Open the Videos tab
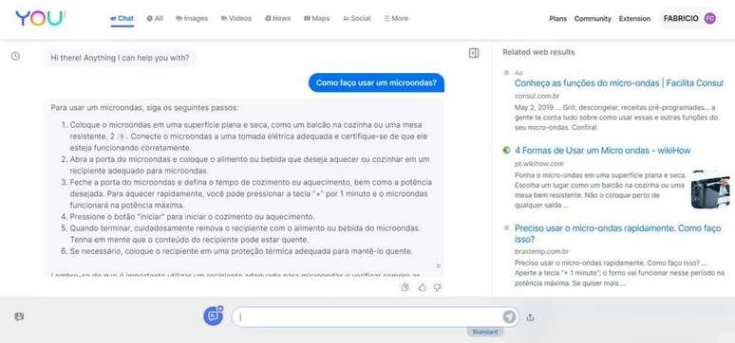 click(236, 19)
